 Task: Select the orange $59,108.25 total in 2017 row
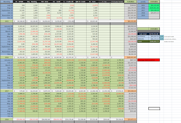130,91
